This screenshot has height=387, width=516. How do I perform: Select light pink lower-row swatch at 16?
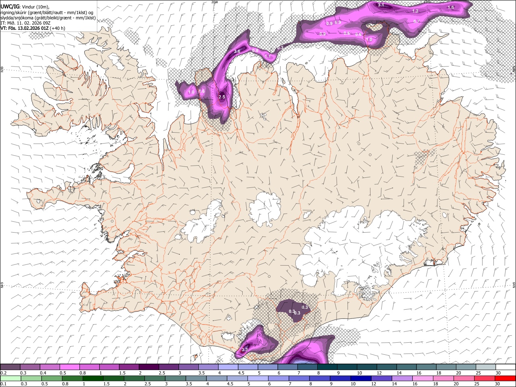click(x=423, y=378)
